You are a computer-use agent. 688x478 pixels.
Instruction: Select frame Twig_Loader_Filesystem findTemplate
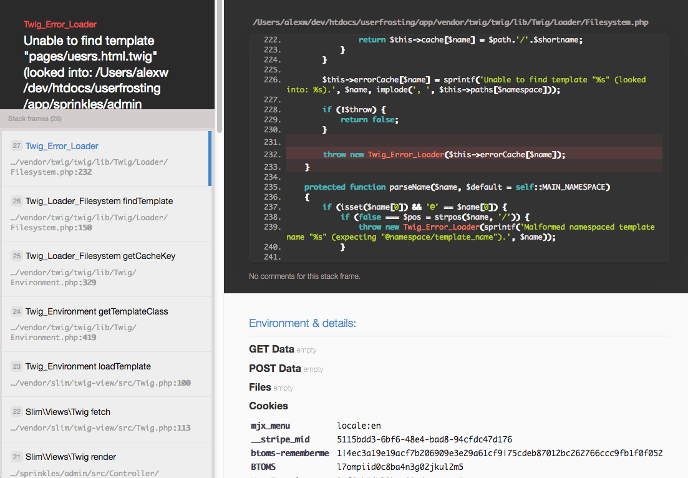[105, 214]
